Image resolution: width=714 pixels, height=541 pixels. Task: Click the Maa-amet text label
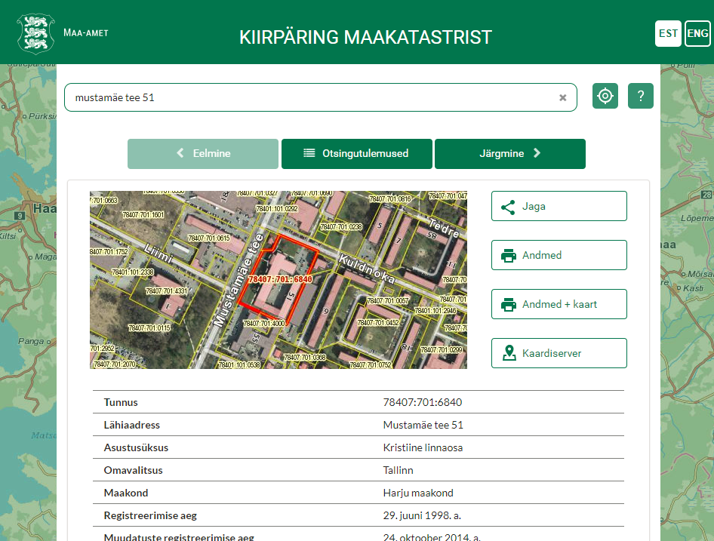point(86,32)
